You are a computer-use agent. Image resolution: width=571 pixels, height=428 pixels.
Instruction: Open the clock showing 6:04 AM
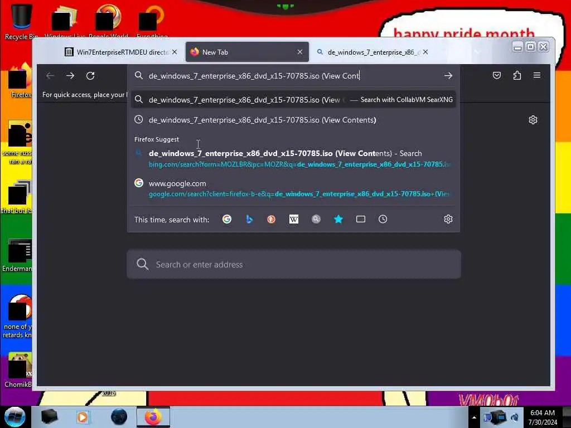pos(543,417)
